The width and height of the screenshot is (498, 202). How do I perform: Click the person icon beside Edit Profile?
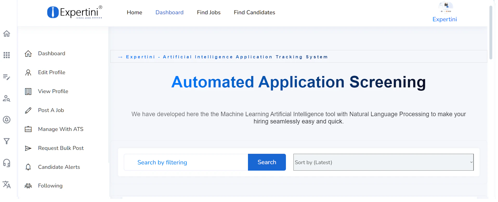(28, 73)
